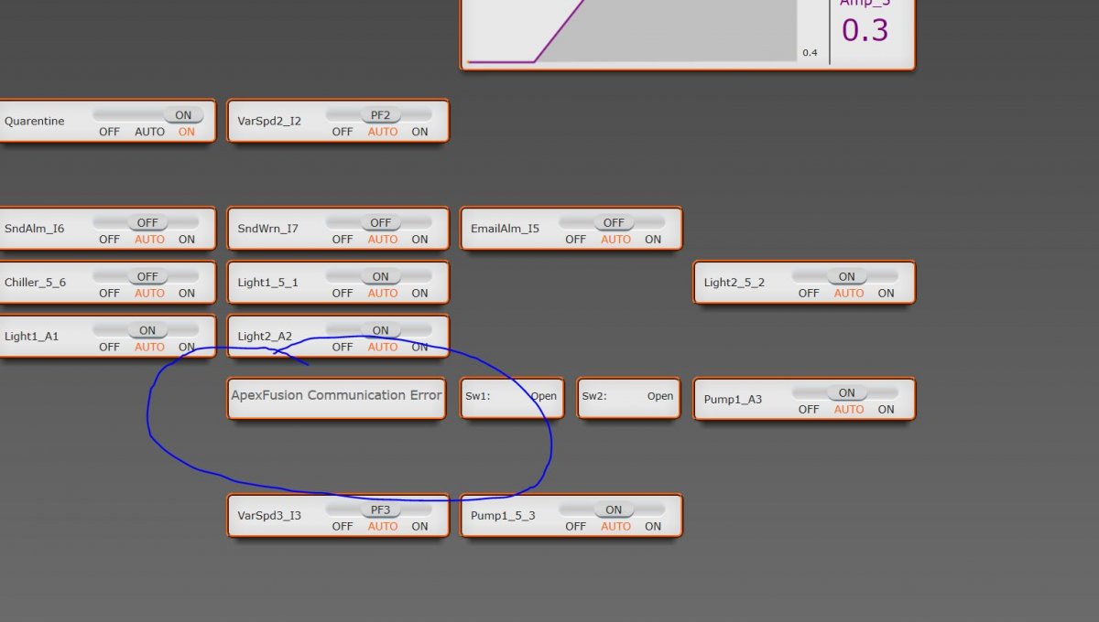1099x622 pixels.
Task: Click the Light2_5_2 slider handle
Action: pyautogui.click(x=846, y=276)
